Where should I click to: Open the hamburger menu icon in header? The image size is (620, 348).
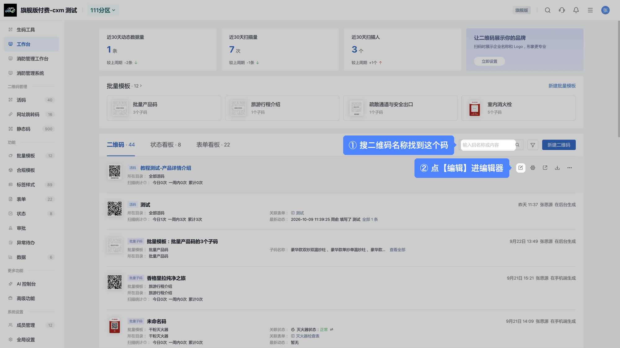click(590, 10)
